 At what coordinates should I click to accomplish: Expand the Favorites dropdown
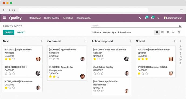coord(124,33)
